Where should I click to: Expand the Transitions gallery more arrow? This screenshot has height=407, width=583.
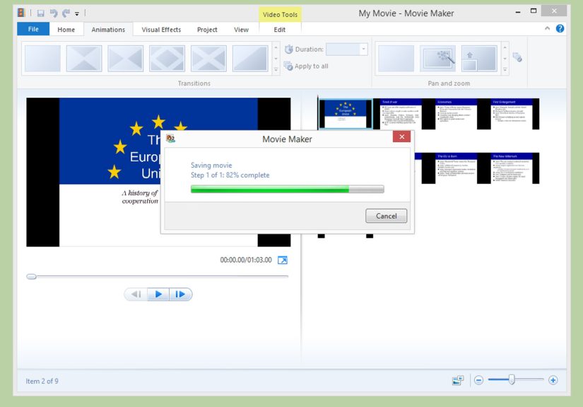point(276,69)
